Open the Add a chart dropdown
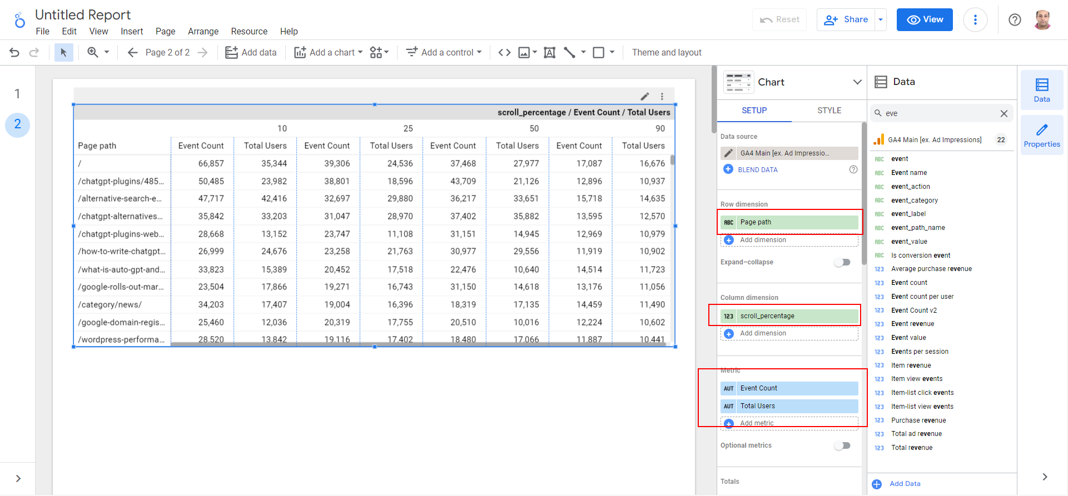1068x496 pixels. pos(328,52)
